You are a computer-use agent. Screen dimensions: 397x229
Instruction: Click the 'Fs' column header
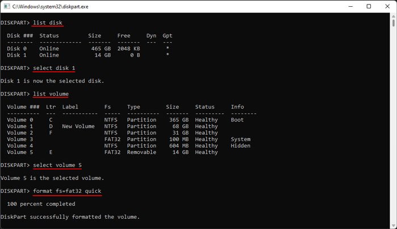tap(108, 107)
